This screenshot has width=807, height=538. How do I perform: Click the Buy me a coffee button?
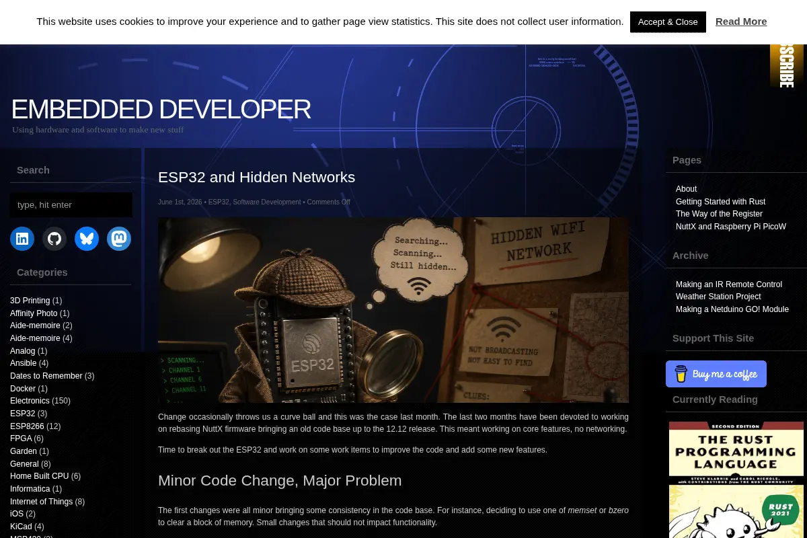[x=716, y=374]
